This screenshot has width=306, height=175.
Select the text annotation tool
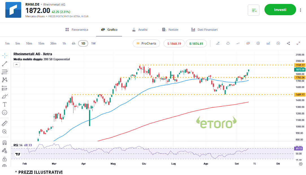point(5,104)
